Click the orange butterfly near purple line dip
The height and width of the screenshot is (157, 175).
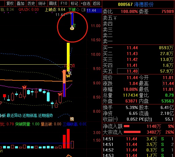click(60, 94)
